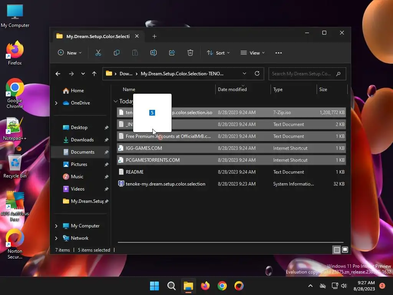This screenshot has height=295, width=393.
Task: Close the My.Dream.Setup tab
Action: pyautogui.click(x=137, y=36)
